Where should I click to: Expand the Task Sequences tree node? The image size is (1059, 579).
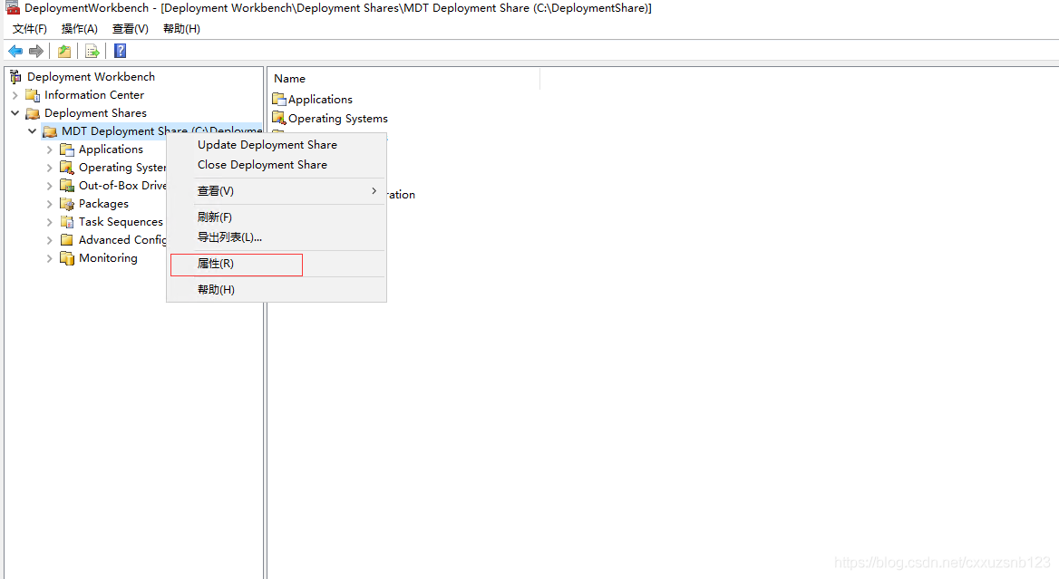[49, 221]
